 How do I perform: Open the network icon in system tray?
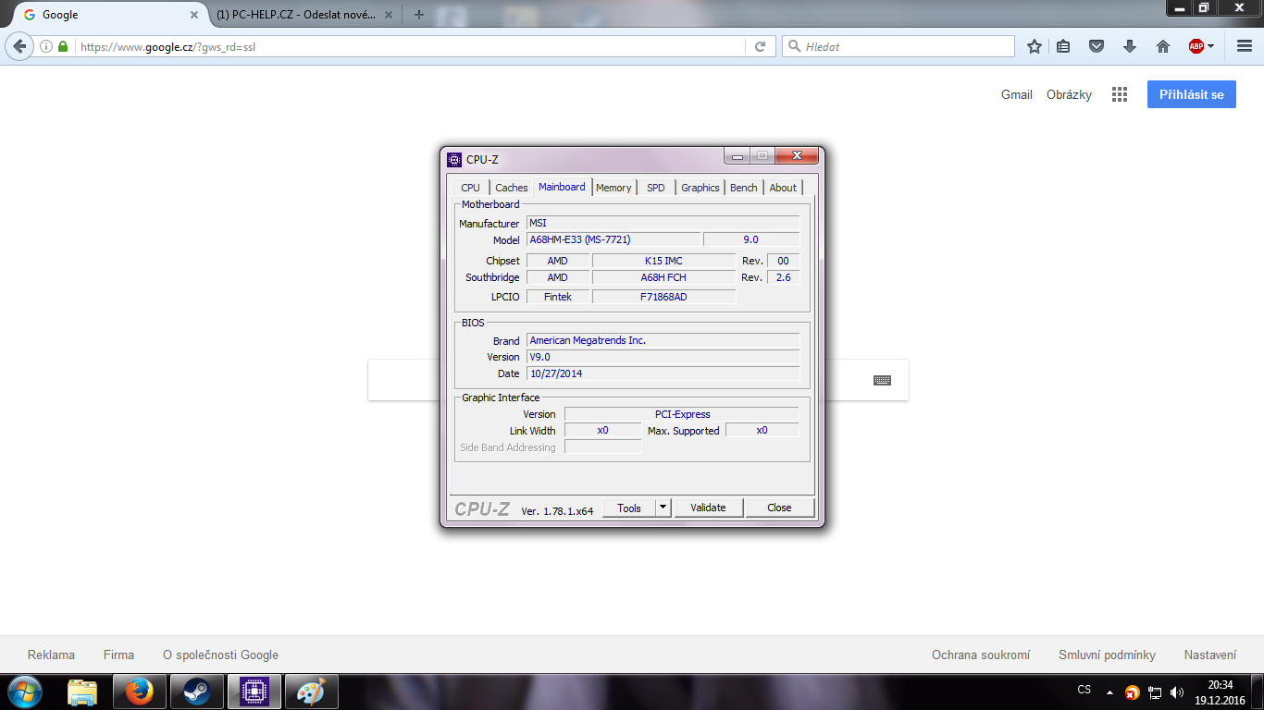coord(1155,692)
